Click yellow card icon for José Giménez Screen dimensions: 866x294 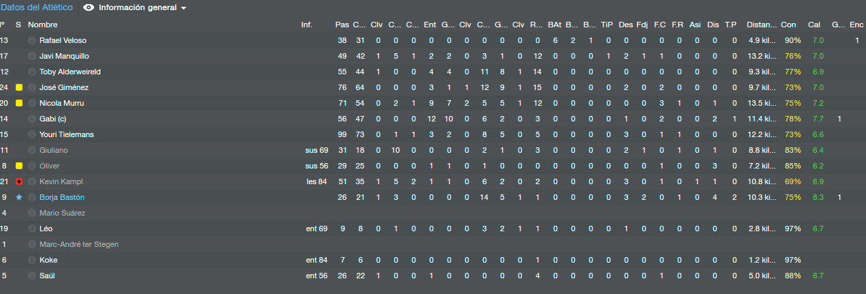point(19,88)
